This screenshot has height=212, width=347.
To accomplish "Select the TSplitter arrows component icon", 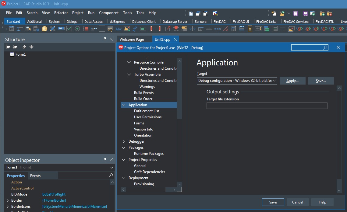I will click(193, 29).
